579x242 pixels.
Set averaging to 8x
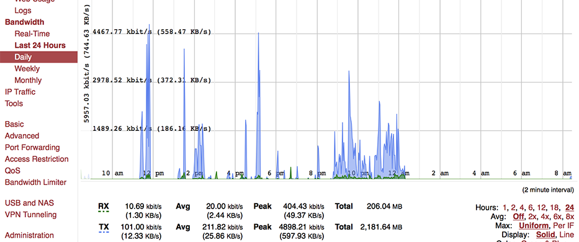pyautogui.click(x=570, y=217)
